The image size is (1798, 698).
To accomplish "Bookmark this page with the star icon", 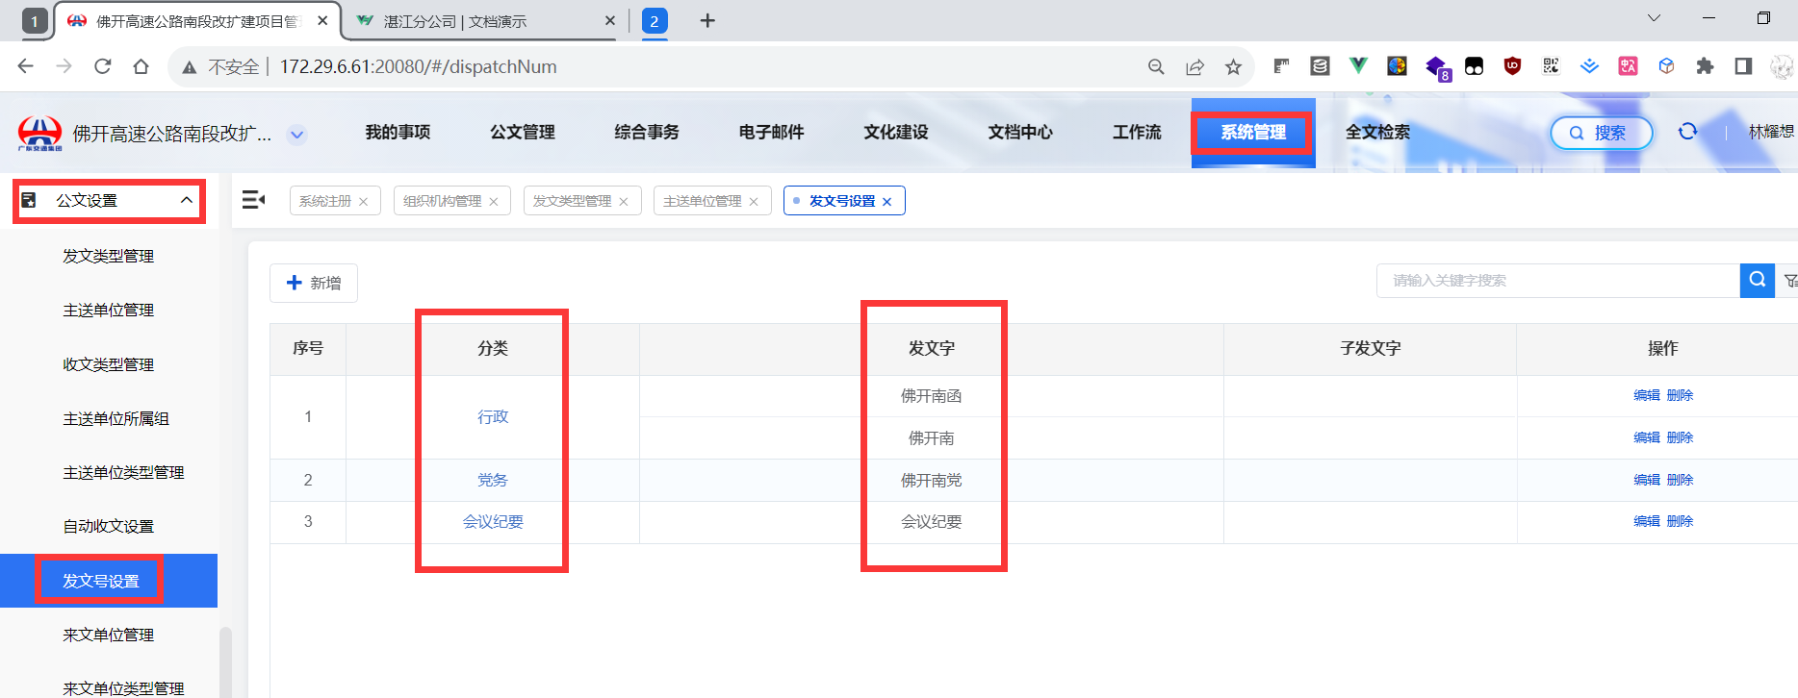I will pos(1233,66).
